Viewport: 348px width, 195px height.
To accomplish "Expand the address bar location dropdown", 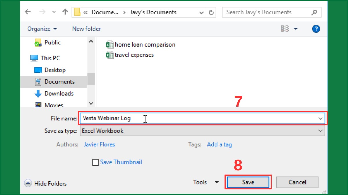I will click(x=201, y=12).
